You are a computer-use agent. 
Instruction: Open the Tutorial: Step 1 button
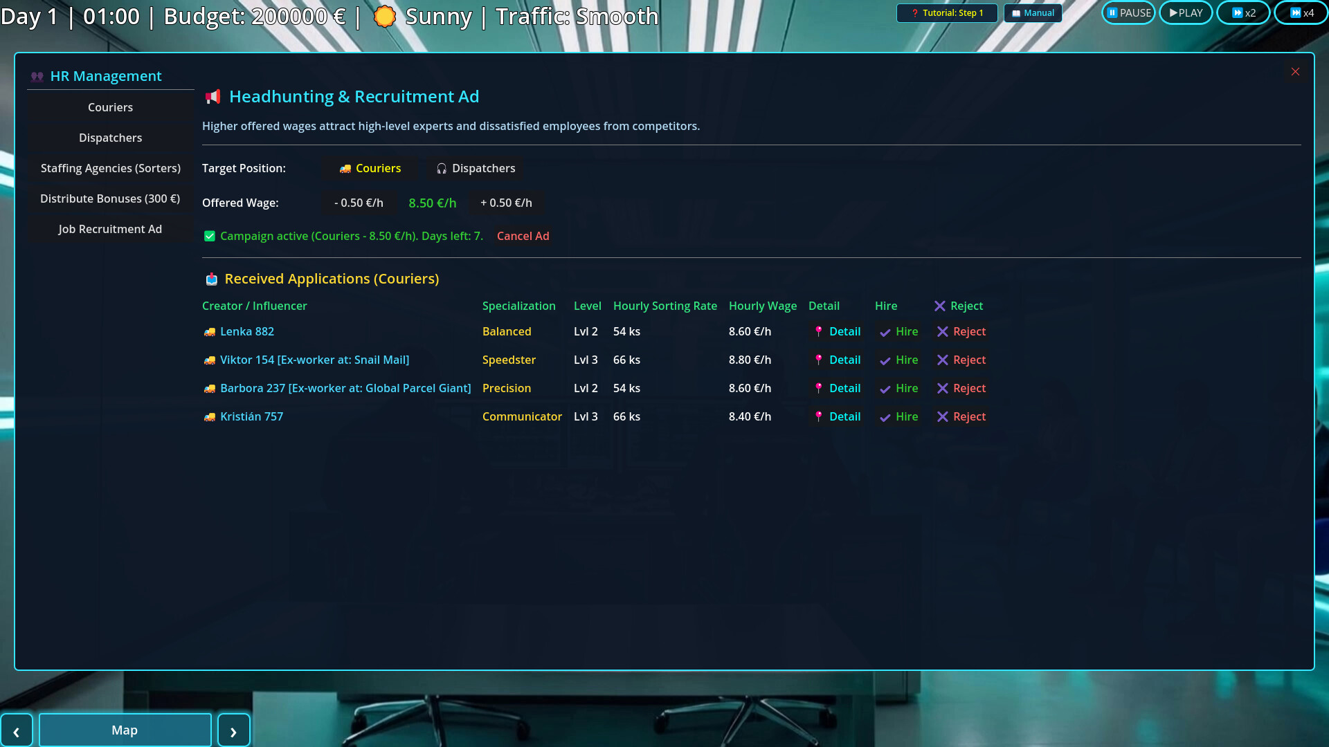[x=947, y=13]
